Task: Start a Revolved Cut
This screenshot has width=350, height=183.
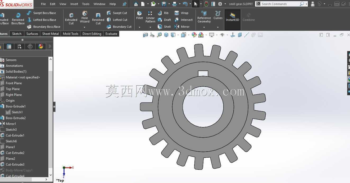Action: pyautogui.click(x=98, y=18)
